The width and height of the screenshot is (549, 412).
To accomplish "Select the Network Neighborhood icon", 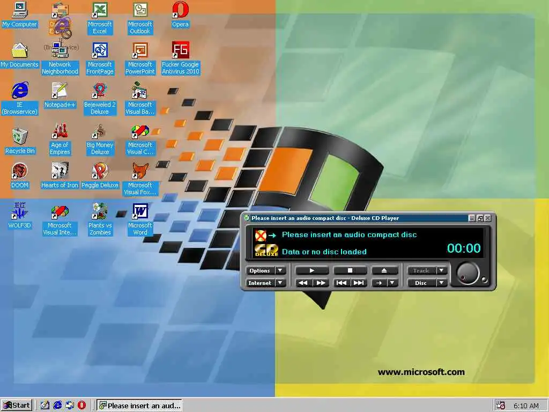I will pos(60,58).
